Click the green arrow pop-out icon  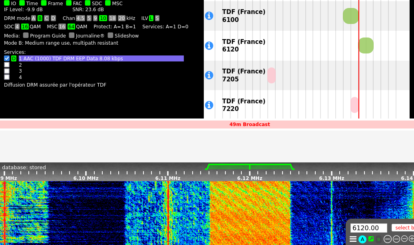371,239
